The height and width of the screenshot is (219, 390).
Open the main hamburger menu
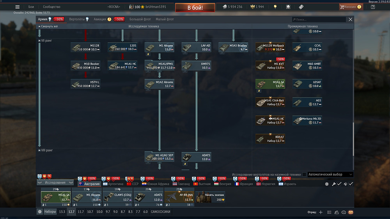17,7
